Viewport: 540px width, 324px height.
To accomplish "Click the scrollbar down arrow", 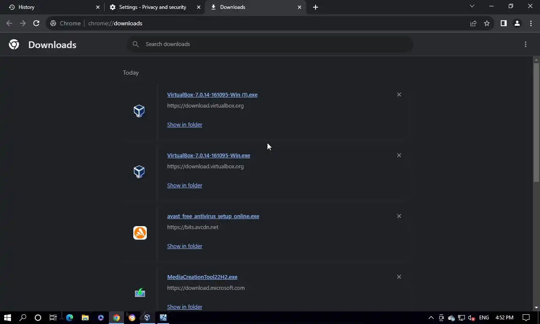I will 536,308.
